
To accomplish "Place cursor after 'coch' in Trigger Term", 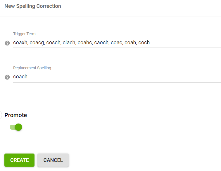I will [150, 43].
